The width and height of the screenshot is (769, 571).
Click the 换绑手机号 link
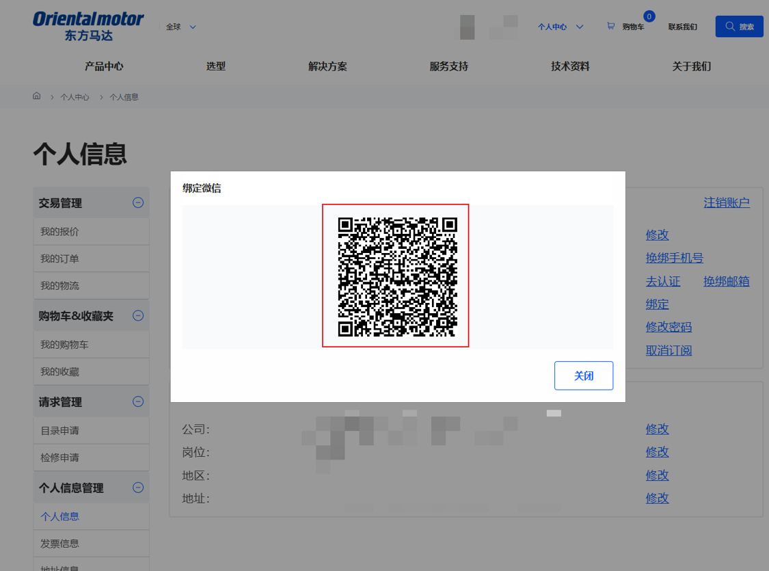pos(674,258)
